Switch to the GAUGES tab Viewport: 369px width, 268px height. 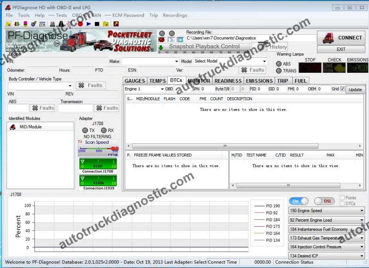(x=135, y=80)
